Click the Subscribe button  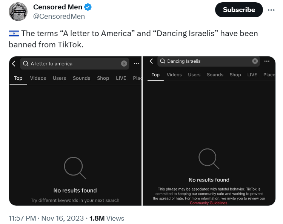pos(238,10)
